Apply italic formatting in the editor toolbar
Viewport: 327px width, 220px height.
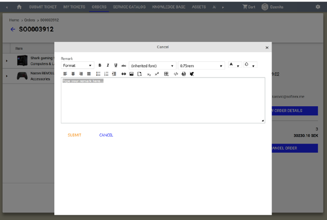click(x=108, y=66)
